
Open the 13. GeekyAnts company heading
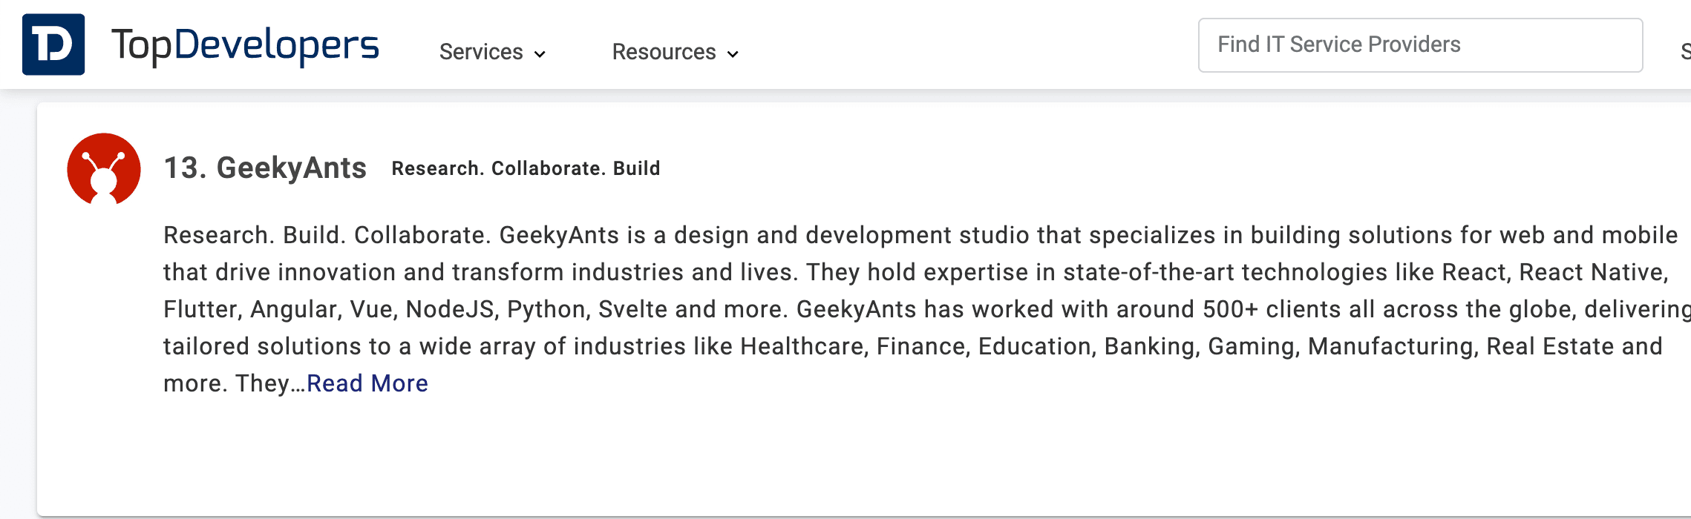[x=265, y=168]
